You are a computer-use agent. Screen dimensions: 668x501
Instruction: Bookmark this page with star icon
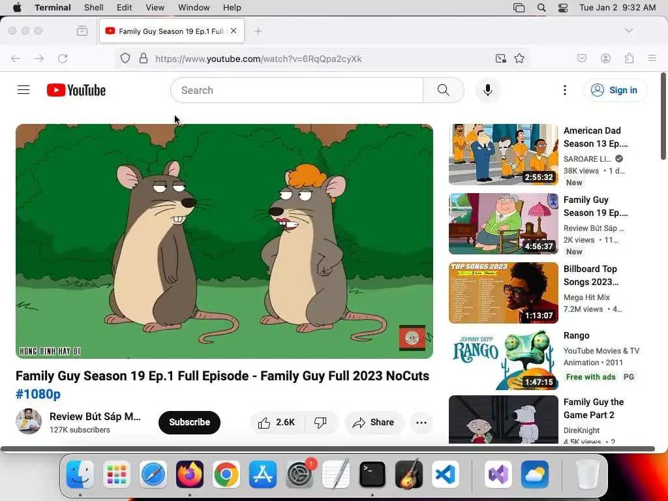pos(519,58)
